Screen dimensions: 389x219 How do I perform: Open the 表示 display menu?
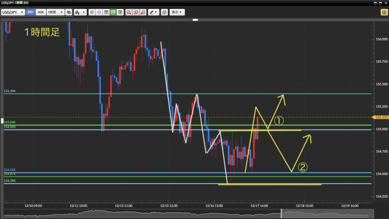(x=177, y=12)
